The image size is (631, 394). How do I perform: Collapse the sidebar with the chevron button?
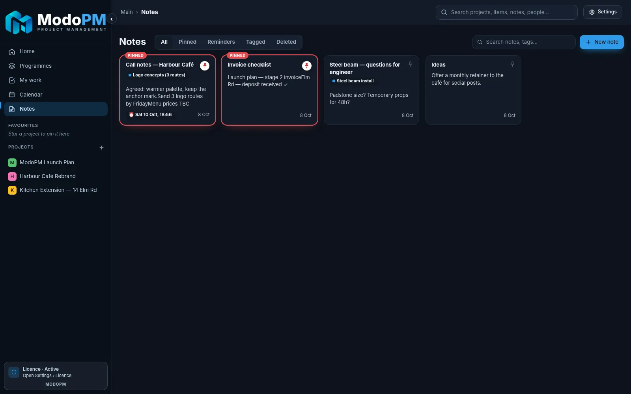(x=112, y=19)
